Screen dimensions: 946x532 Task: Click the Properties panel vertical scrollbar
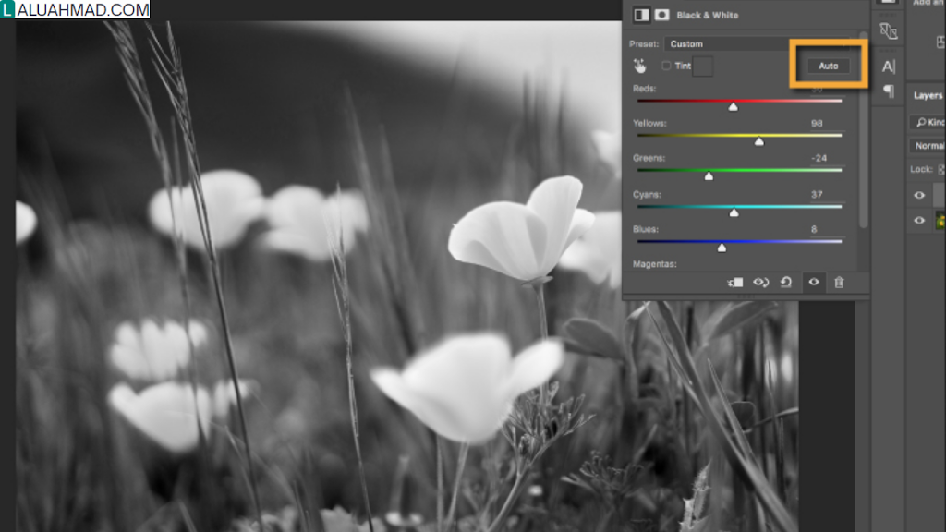pos(864,129)
